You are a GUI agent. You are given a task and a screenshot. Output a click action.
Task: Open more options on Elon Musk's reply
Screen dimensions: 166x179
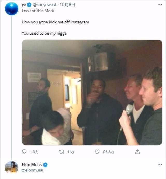point(160,165)
